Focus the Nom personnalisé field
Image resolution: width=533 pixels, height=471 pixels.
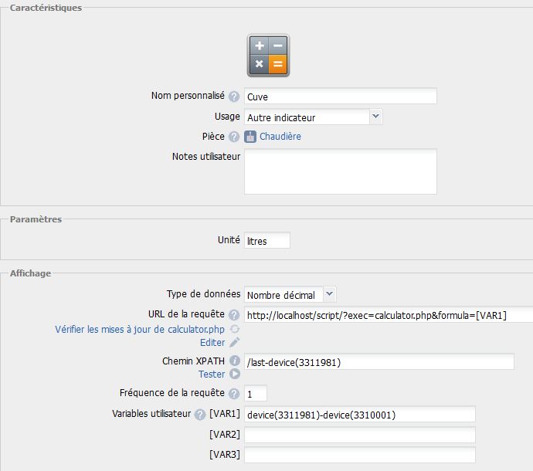pos(341,97)
